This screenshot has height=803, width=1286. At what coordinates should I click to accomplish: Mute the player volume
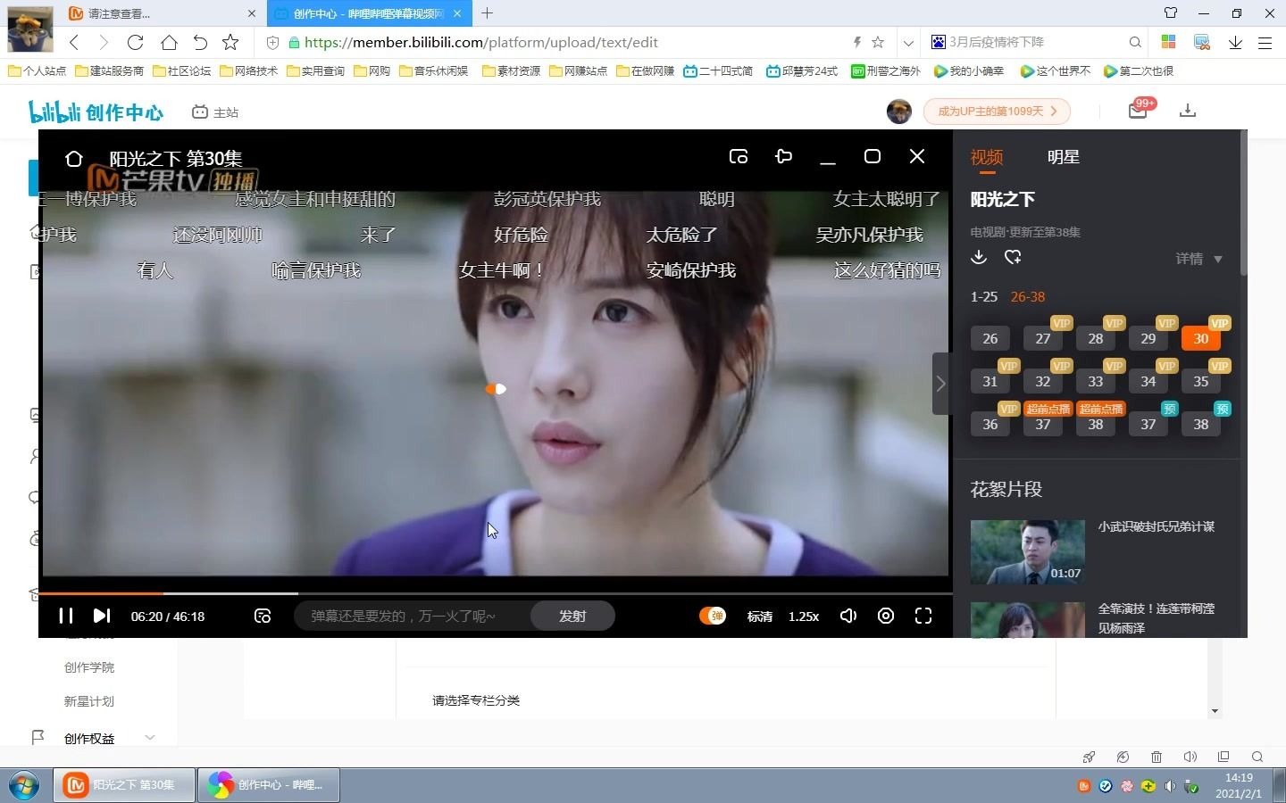tap(848, 616)
